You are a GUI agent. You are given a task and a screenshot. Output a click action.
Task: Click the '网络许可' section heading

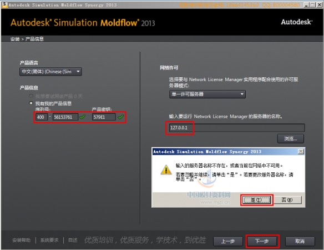[169, 68]
